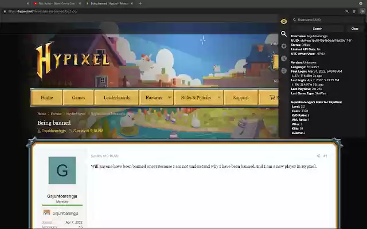Open the Leaderboards navigation button
This screenshot has height=229, width=367.
tap(117, 97)
